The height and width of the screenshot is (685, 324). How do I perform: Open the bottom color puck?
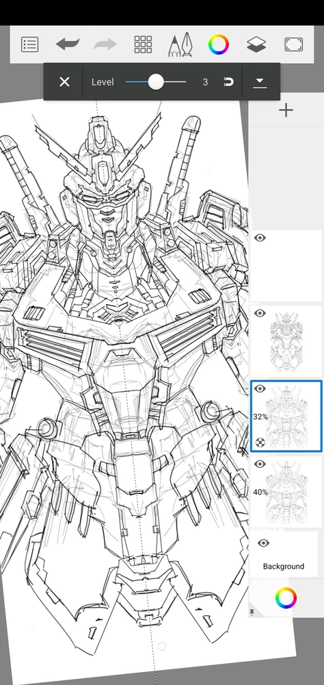coord(286,598)
